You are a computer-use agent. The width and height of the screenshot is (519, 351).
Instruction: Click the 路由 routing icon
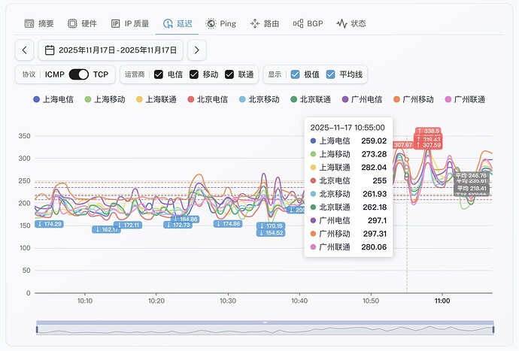tap(255, 23)
